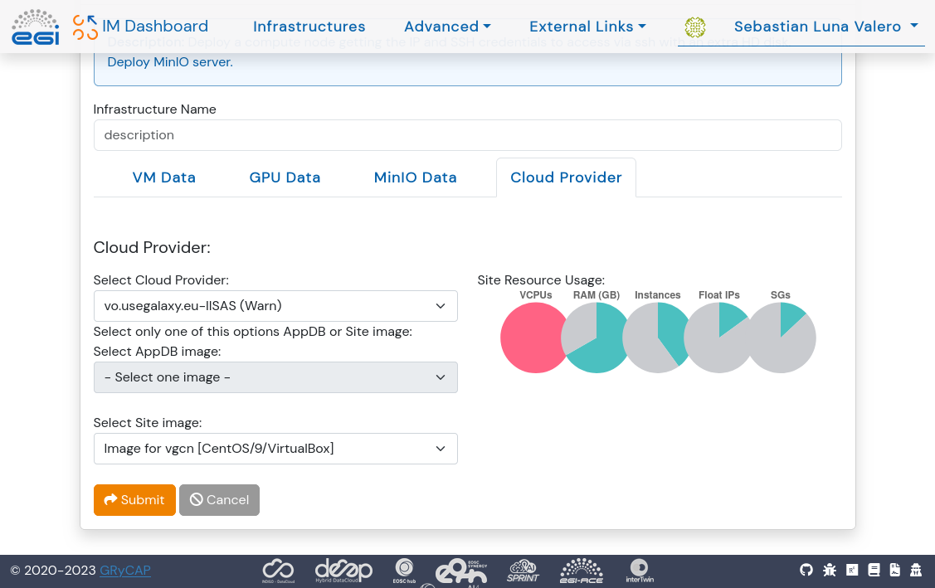Click the contract document icon in footer
Image resolution: width=935 pixels, height=588 pixels.
pyautogui.click(x=895, y=570)
